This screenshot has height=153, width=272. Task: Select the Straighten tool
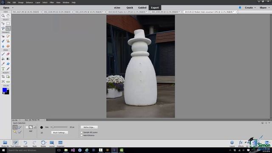[x=8, y=81]
